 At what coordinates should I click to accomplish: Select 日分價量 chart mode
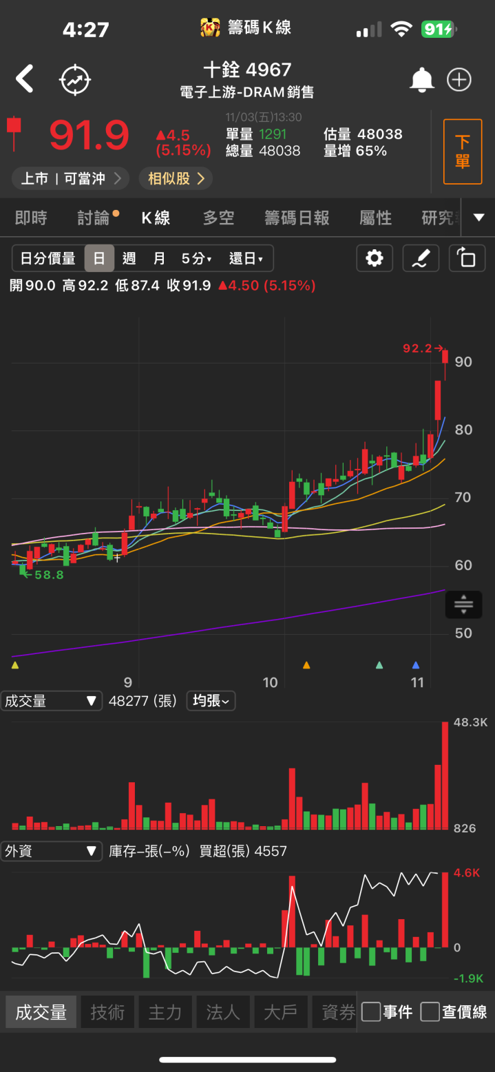click(x=48, y=258)
